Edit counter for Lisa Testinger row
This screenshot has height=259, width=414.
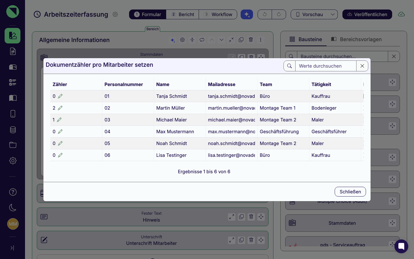(60, 155)
